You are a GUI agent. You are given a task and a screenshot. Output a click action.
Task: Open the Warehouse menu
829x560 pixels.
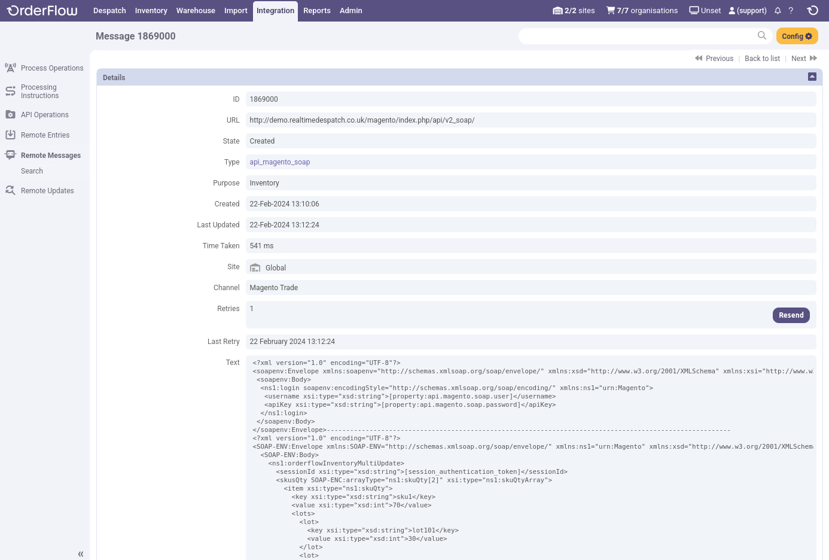click(196, 11)
